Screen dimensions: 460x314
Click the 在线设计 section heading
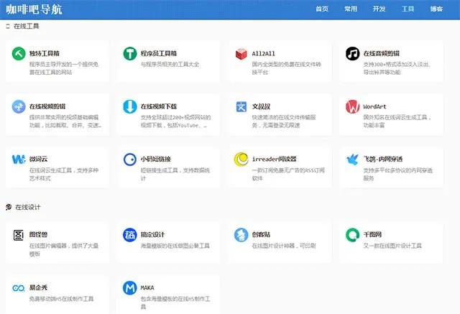coord(28,207)
